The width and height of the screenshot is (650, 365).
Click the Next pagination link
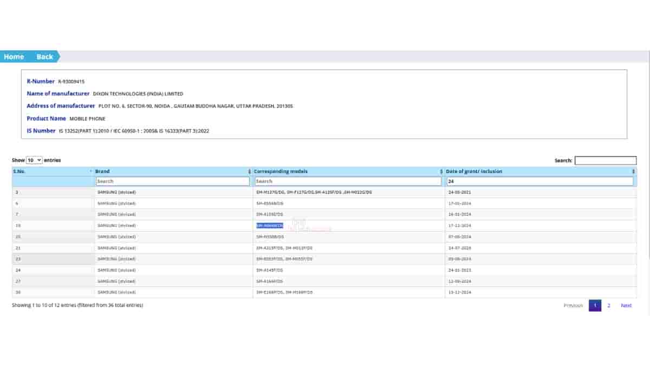626,306
